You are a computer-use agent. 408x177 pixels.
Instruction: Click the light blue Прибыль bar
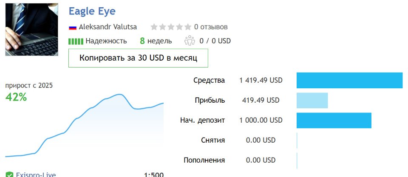tap(312, 100)
